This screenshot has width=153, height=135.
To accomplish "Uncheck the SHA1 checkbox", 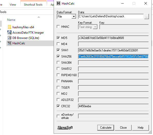I will [58, 50].
